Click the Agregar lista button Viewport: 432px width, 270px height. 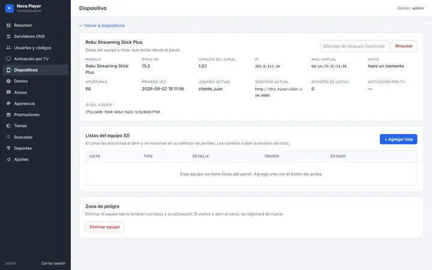click(398, 139)
